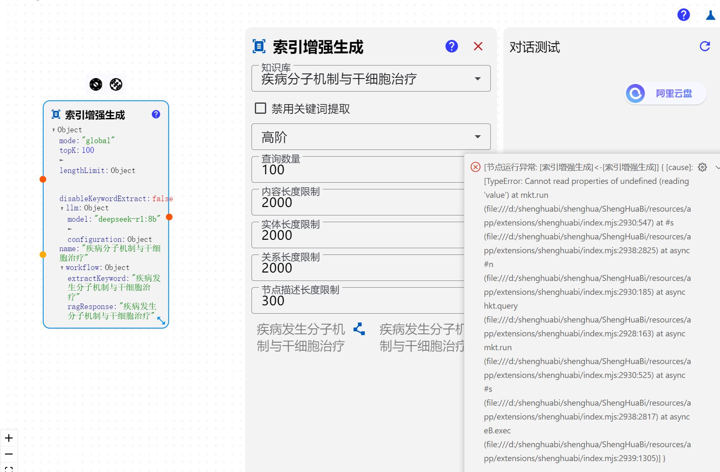The height and width of the screenshot is (472, 720).
Task: Toggle the 禁用关键词提取 checkbox
Action: (261, 108)
